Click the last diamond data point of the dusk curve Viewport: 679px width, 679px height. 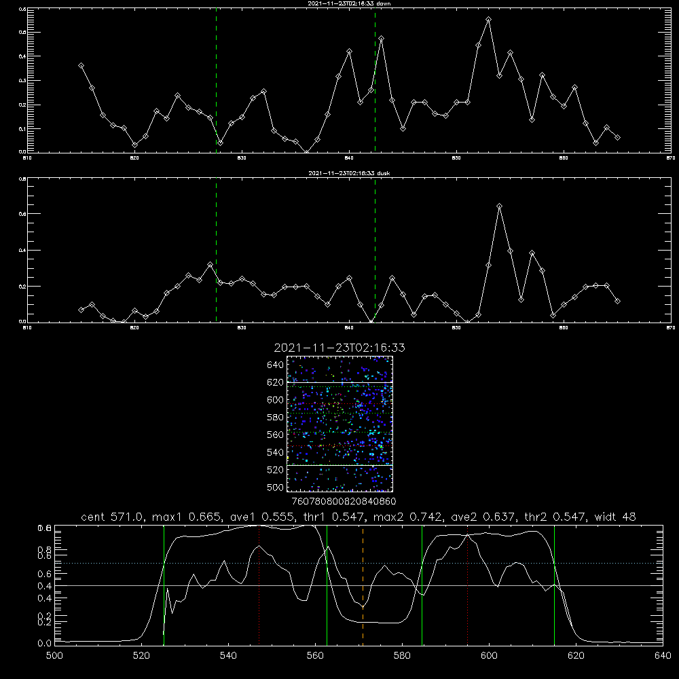(617, 301)
